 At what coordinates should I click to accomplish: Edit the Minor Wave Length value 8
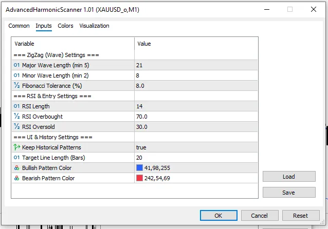(196, 75)
